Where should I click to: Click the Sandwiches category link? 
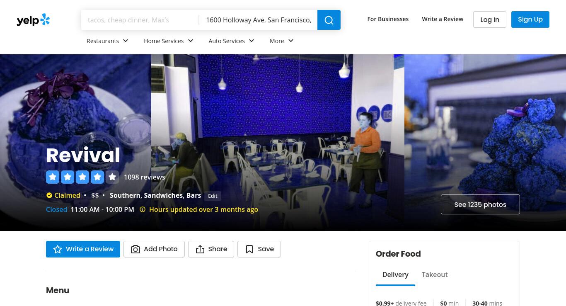click(x=163, y=195)
